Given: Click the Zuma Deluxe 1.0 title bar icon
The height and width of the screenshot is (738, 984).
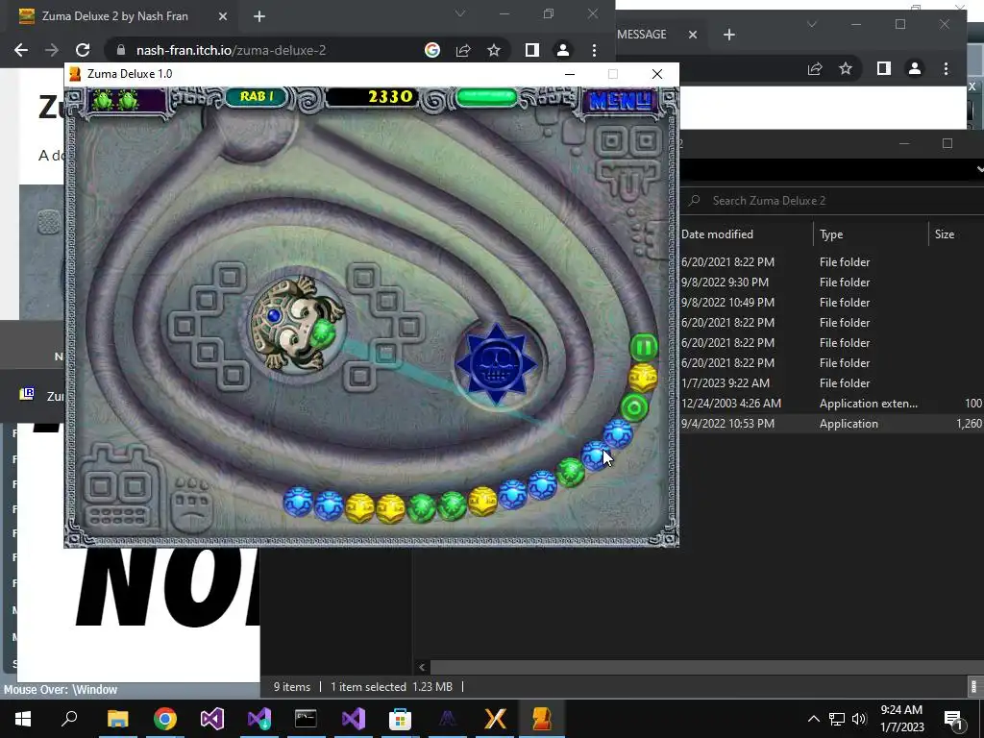Looking at the screenshot, I should click(75, 73).
